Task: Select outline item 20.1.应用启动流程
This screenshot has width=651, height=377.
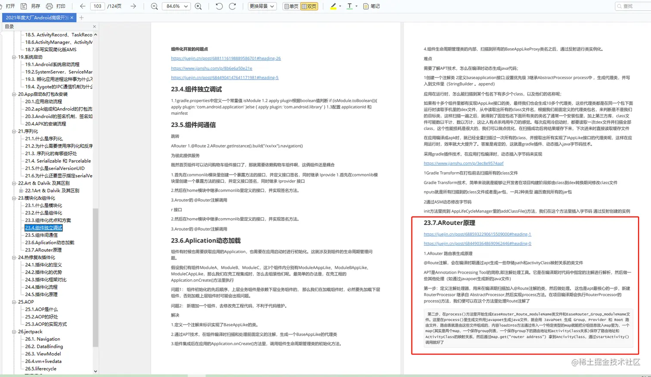Action: pos(43,102)
